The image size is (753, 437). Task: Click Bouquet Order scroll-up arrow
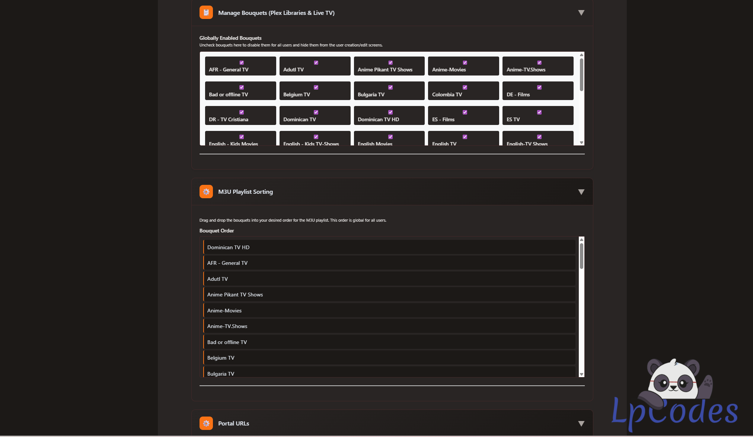pos(581,240)
